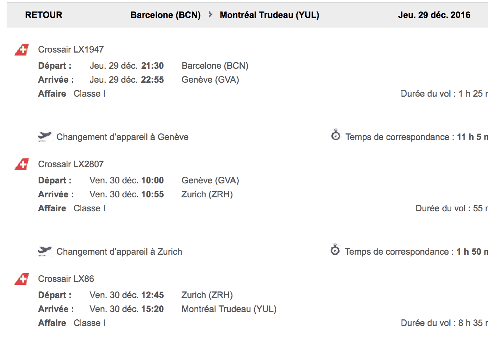This screenshot has height=344, width=501.
Task: Select the RETOUR header label
Action: pyautogui.click(x=44, y=15)
